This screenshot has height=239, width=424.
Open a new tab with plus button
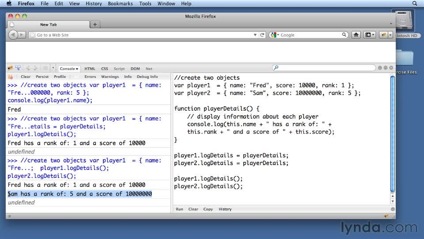point(95,24)
